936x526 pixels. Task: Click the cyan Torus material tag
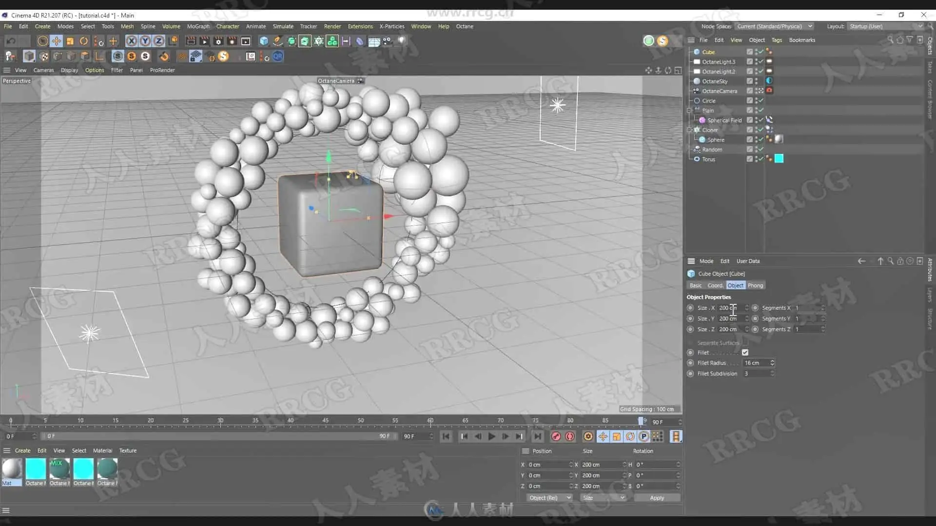point(779,159)
